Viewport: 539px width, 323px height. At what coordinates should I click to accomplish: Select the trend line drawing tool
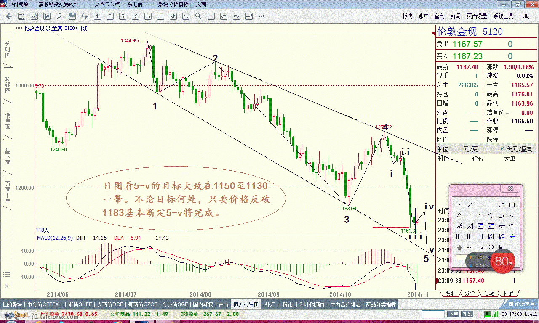(459, 205)
